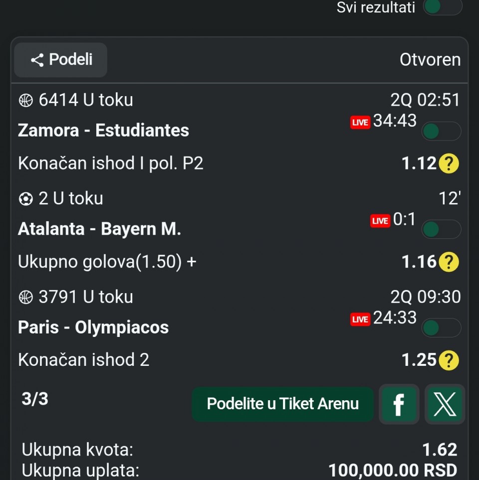Open Zamora - Estudiantes match
The height and width of the screenshot is (480, 479).
tap(103, 131)
